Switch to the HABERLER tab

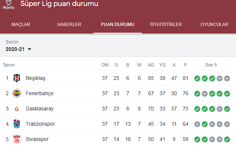click(69, 24)
